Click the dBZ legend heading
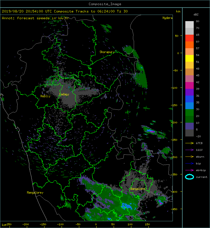Viewport: 210px width, 228px height. point(196,15)
